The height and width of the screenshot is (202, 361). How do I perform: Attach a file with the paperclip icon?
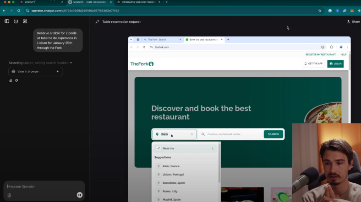click(x=9, y=195)
